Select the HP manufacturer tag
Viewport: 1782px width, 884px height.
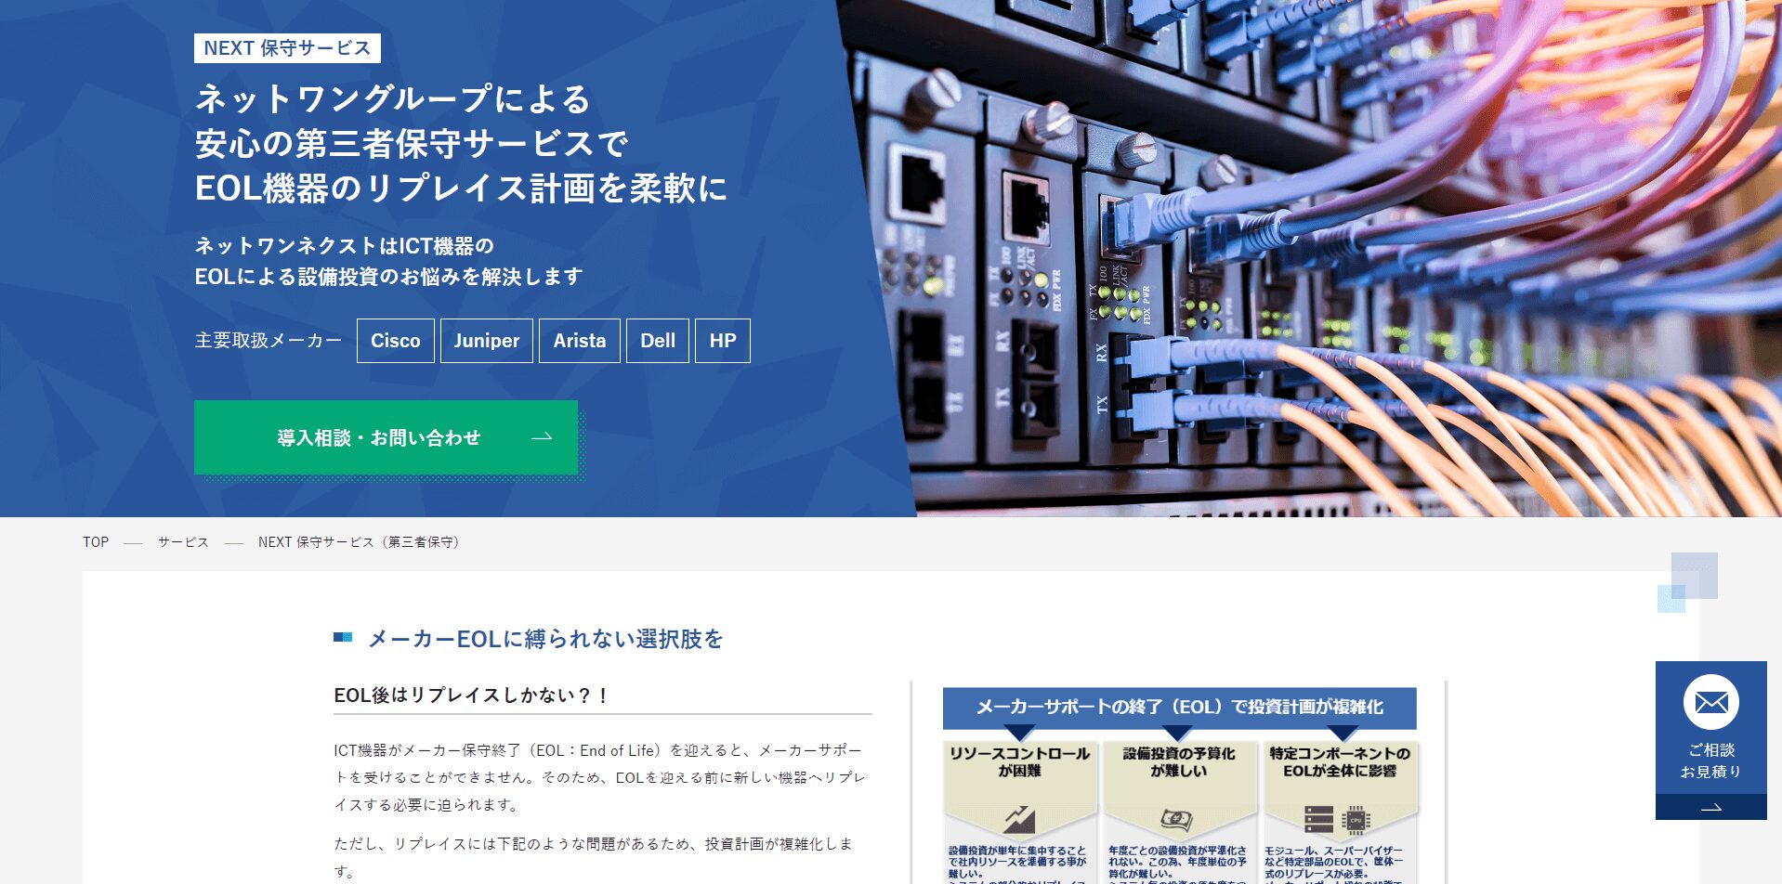(723, 341)
